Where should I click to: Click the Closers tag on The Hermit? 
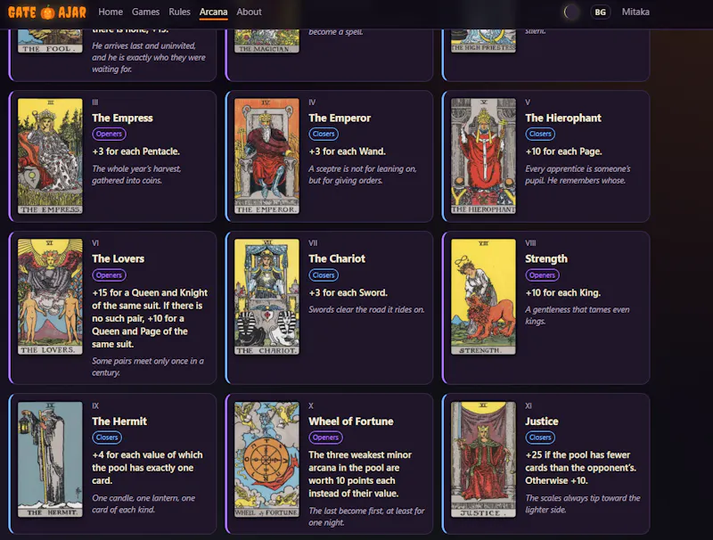click(107, 438)
